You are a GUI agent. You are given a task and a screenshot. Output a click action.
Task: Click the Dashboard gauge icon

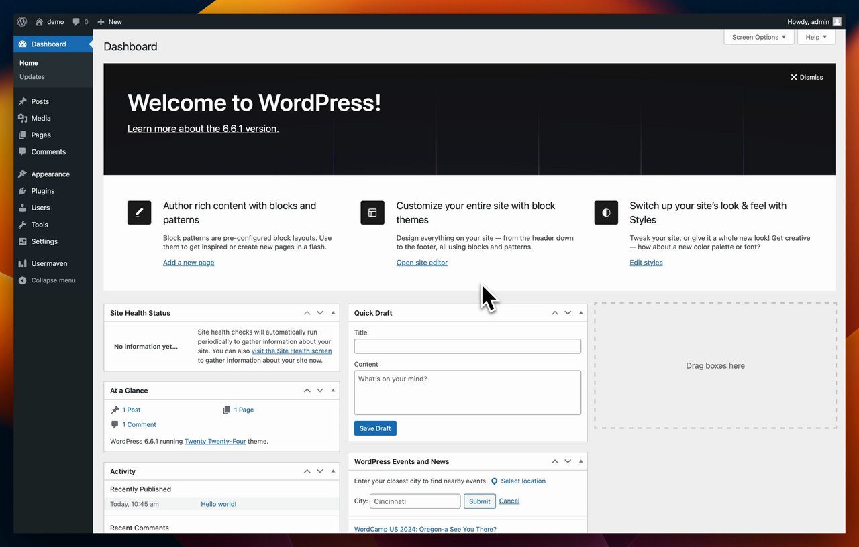(x=23, y=44)
